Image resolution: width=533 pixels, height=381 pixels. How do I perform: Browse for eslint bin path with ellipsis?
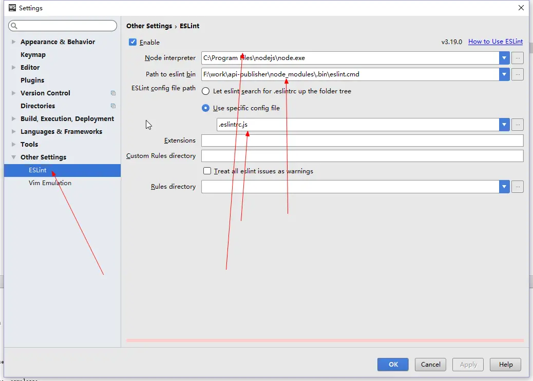coord(518,74)
